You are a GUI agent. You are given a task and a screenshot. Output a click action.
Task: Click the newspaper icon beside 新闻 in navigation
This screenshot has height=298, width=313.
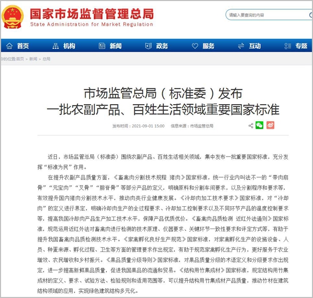click(x=101, y=46)
